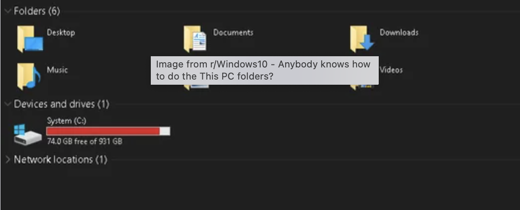520x210 pixels.
Task: Click the 74.0 GB free of 931 GB text
Action: pos(84,142)
